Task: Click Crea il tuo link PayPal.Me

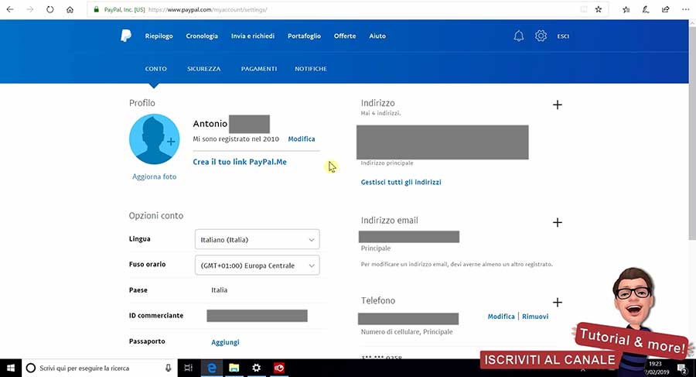Action: pos(240,162)
